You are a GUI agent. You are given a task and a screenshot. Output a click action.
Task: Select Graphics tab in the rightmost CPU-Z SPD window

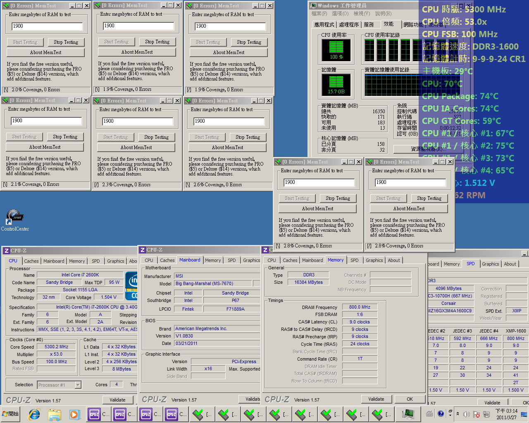491,264
